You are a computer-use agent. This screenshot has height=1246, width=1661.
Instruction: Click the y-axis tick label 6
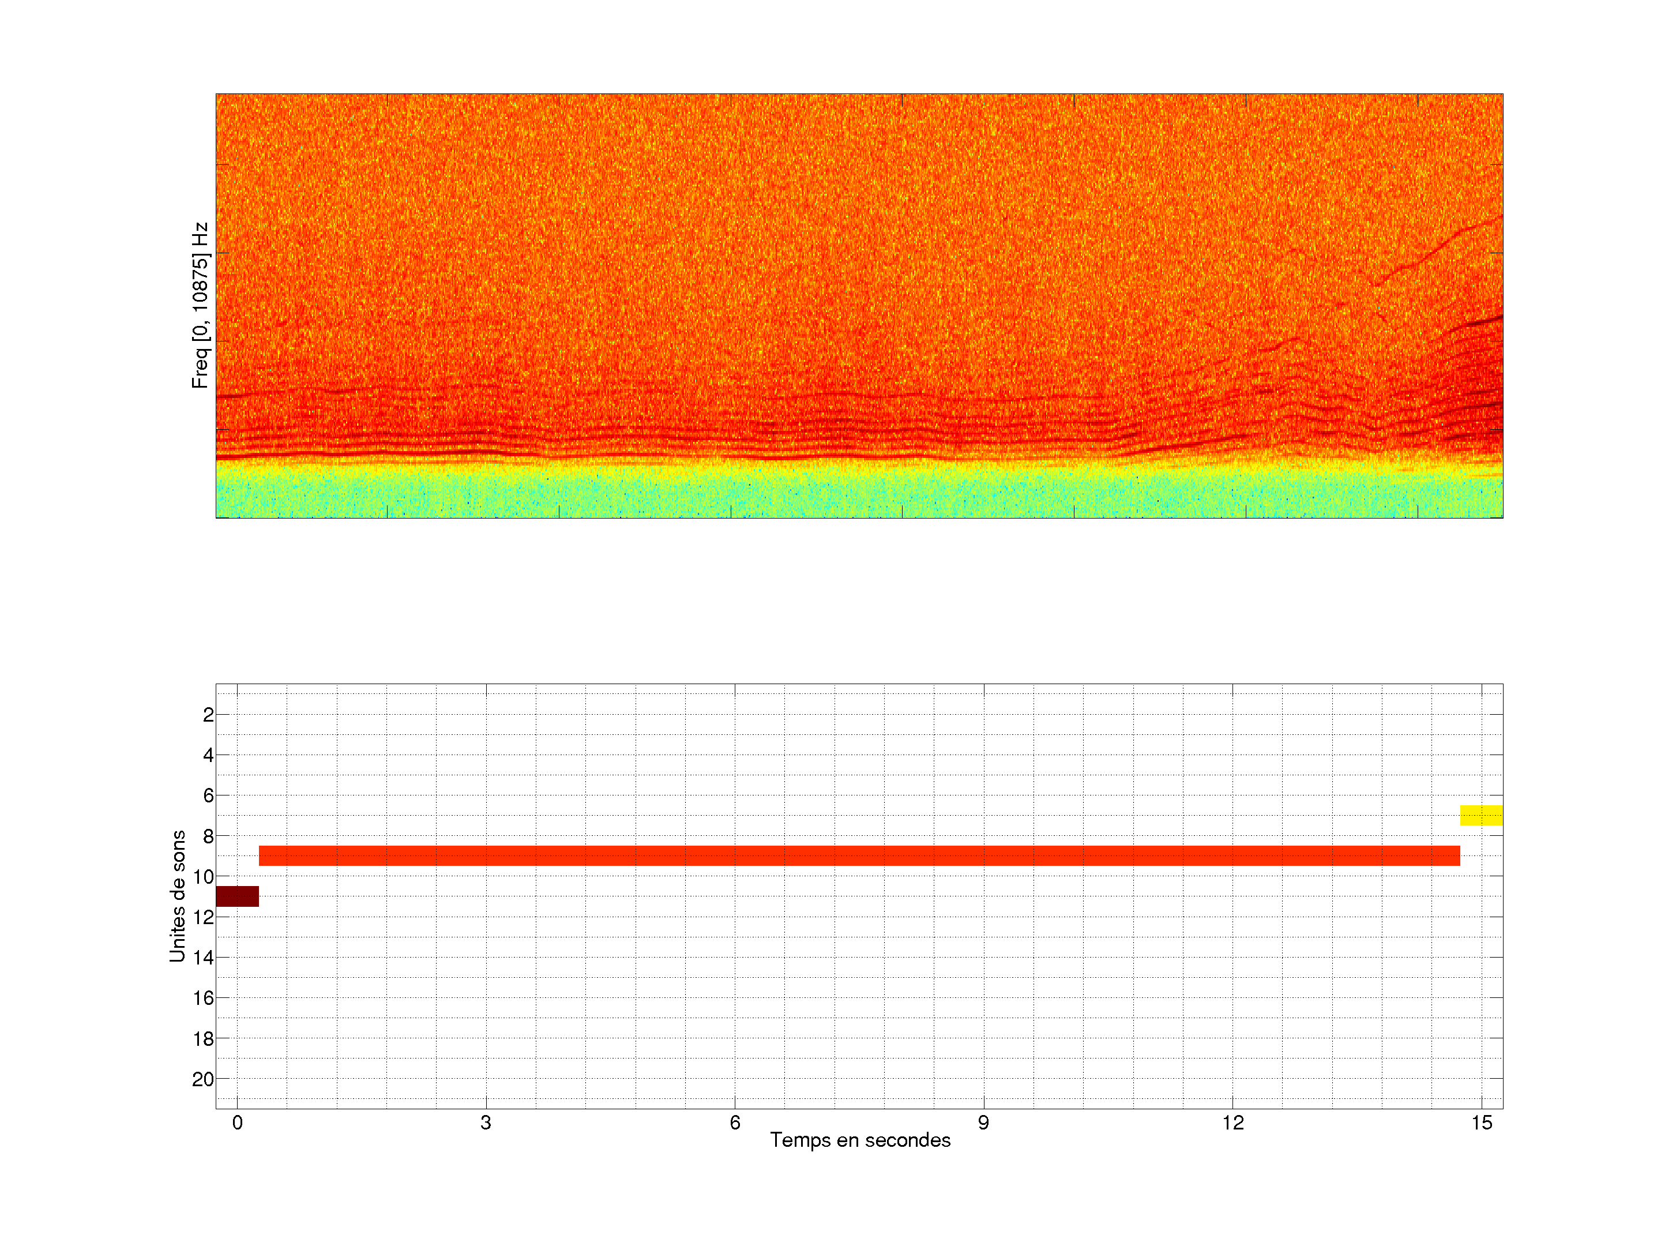pos(208,795)
